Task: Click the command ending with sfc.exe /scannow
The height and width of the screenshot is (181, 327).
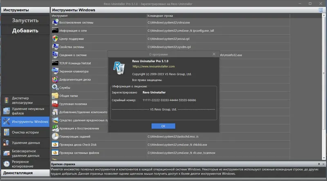Action: (x=181, y=153)
